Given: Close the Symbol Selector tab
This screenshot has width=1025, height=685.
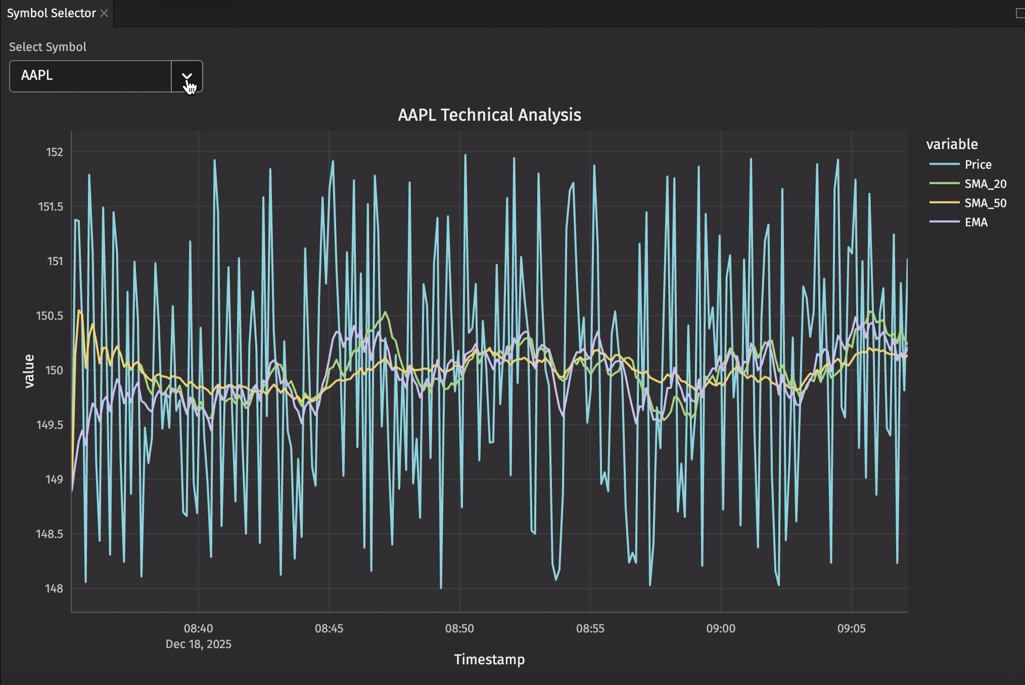Looking at the screenshot, I should point(104,13).
